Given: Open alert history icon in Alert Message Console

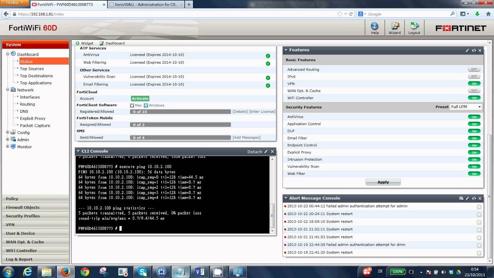Looking at the screenshot, I should coord(461,198).
